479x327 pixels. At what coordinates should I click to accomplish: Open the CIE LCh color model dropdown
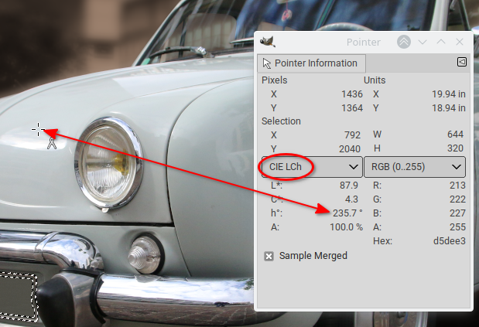(312, 167)
